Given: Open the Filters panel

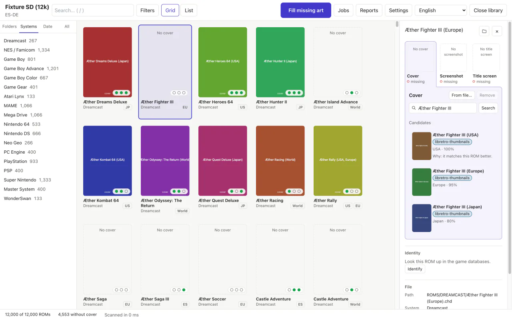Looking at the screenshot, I should (147, 10).
